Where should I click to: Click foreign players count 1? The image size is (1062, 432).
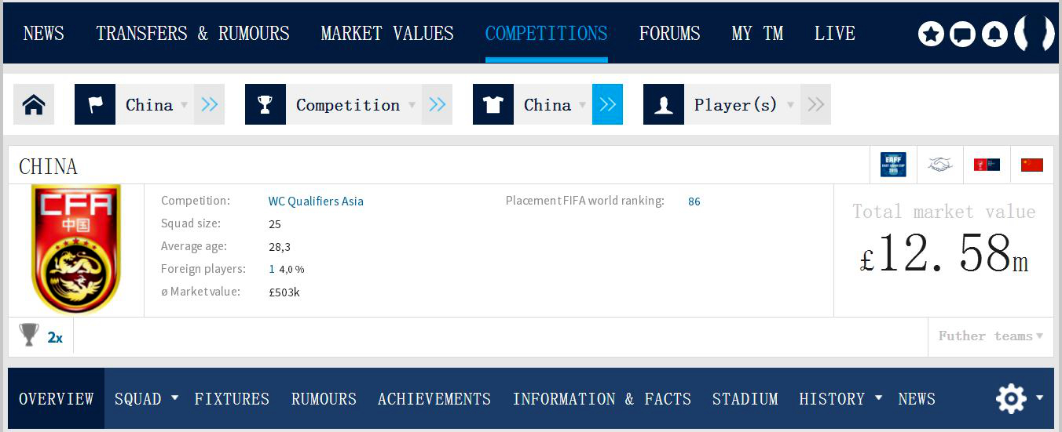272,269
